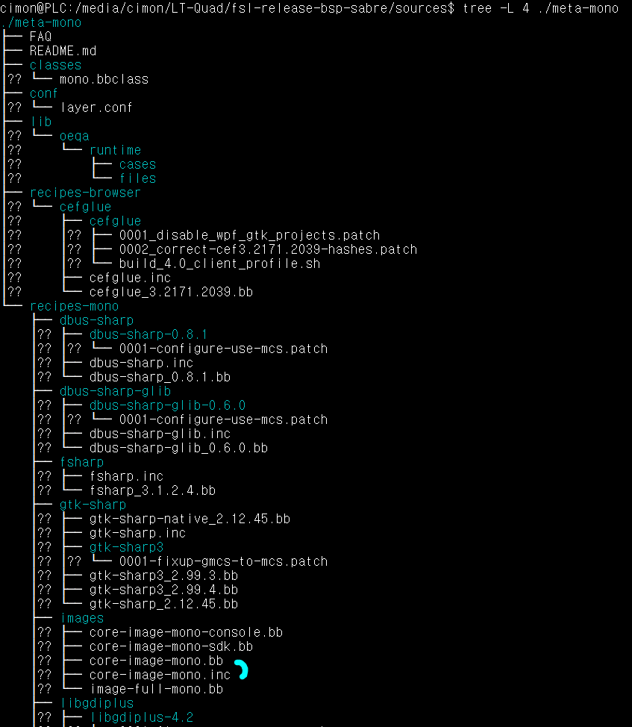Click the oeqa directory name
632x727 pixels.
click(74, 136)
